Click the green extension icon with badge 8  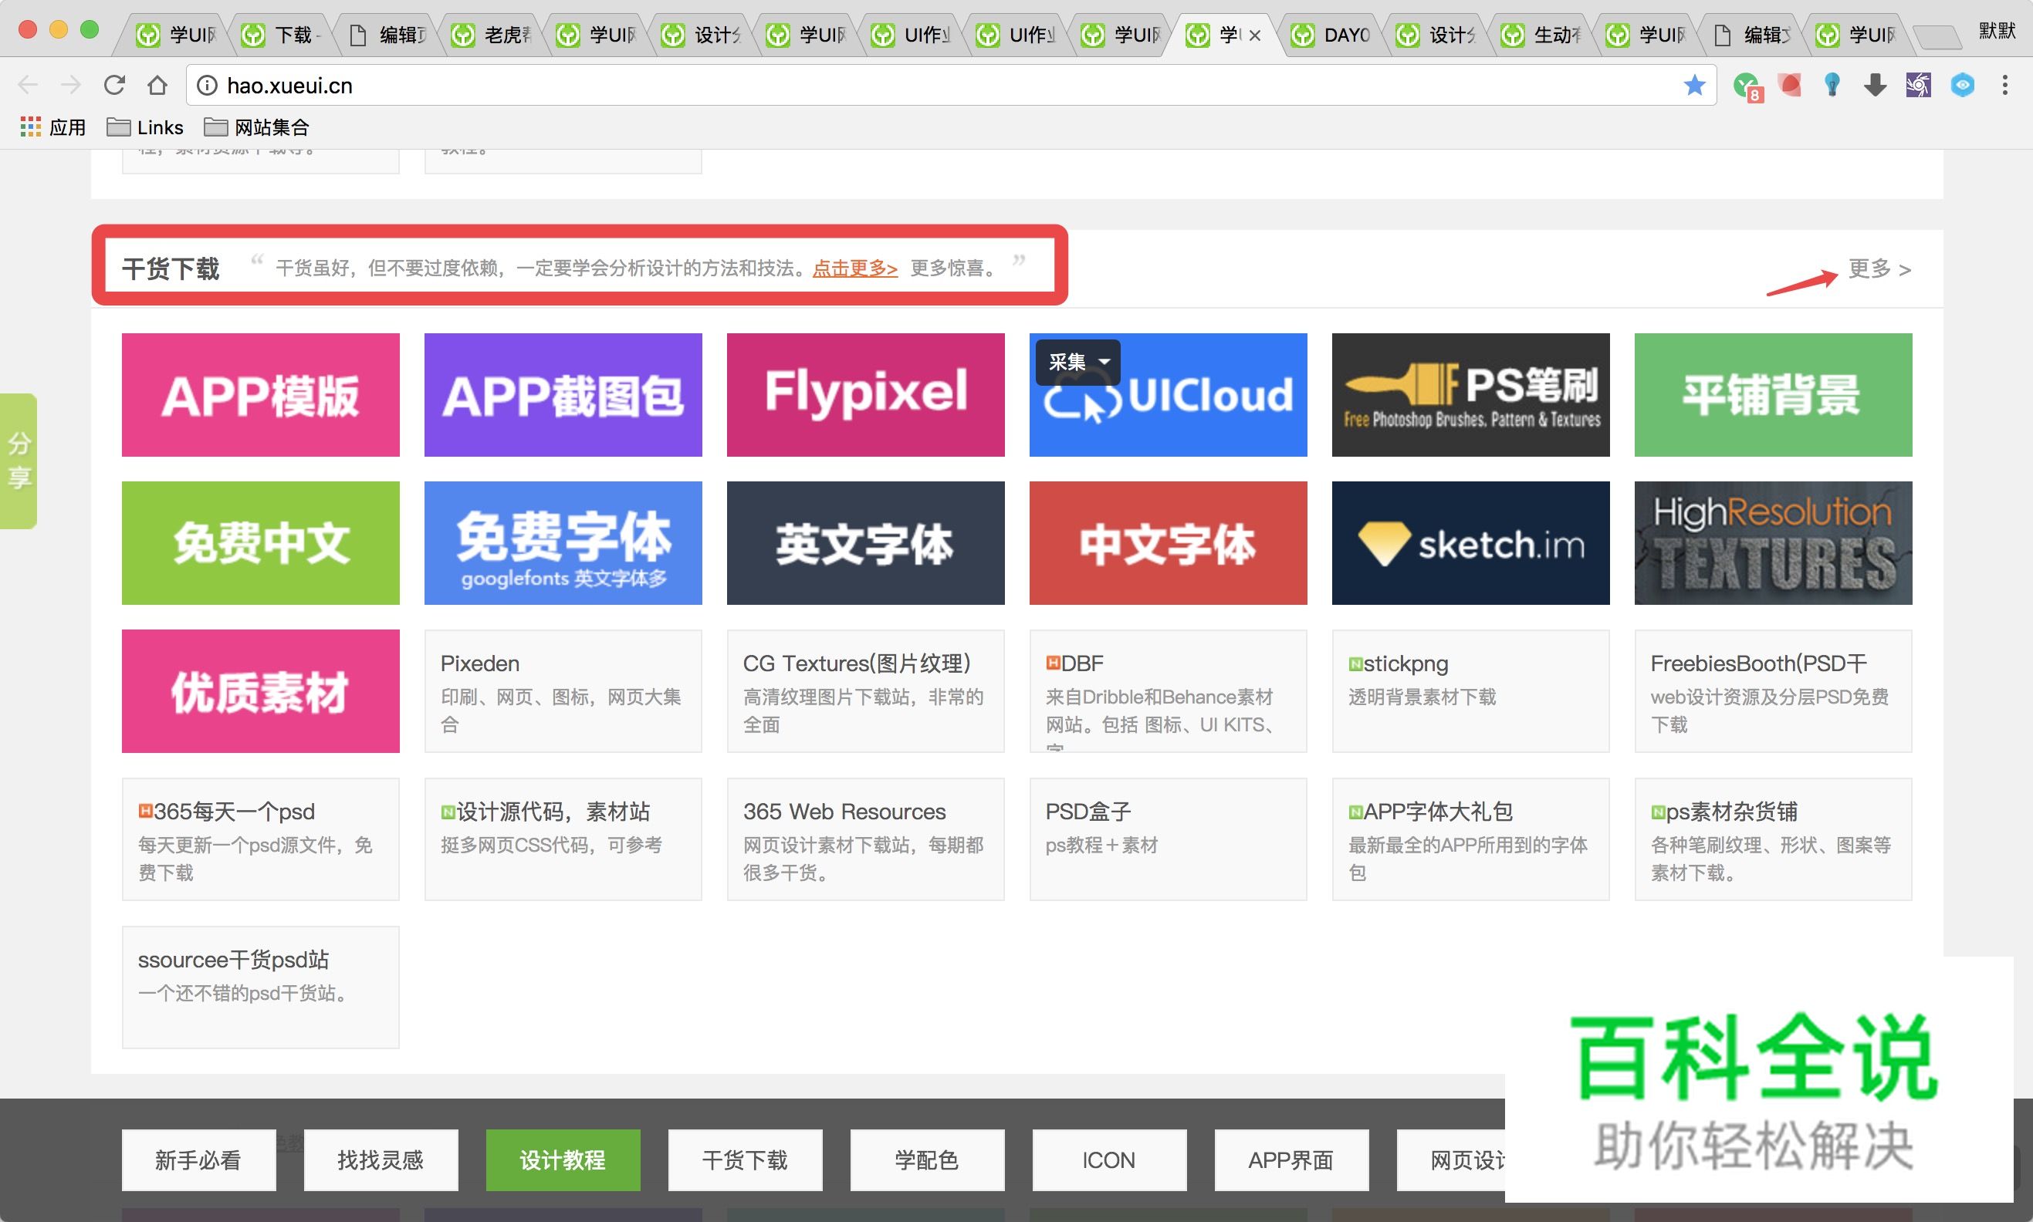click(1747, 85)
